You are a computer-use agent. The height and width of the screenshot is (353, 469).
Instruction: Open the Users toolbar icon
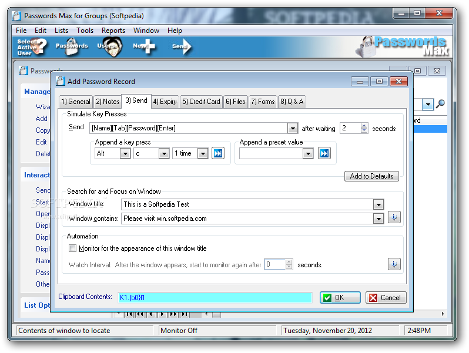click(x=110, y=46)
